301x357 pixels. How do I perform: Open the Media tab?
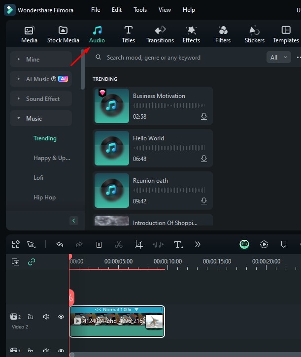29,34
